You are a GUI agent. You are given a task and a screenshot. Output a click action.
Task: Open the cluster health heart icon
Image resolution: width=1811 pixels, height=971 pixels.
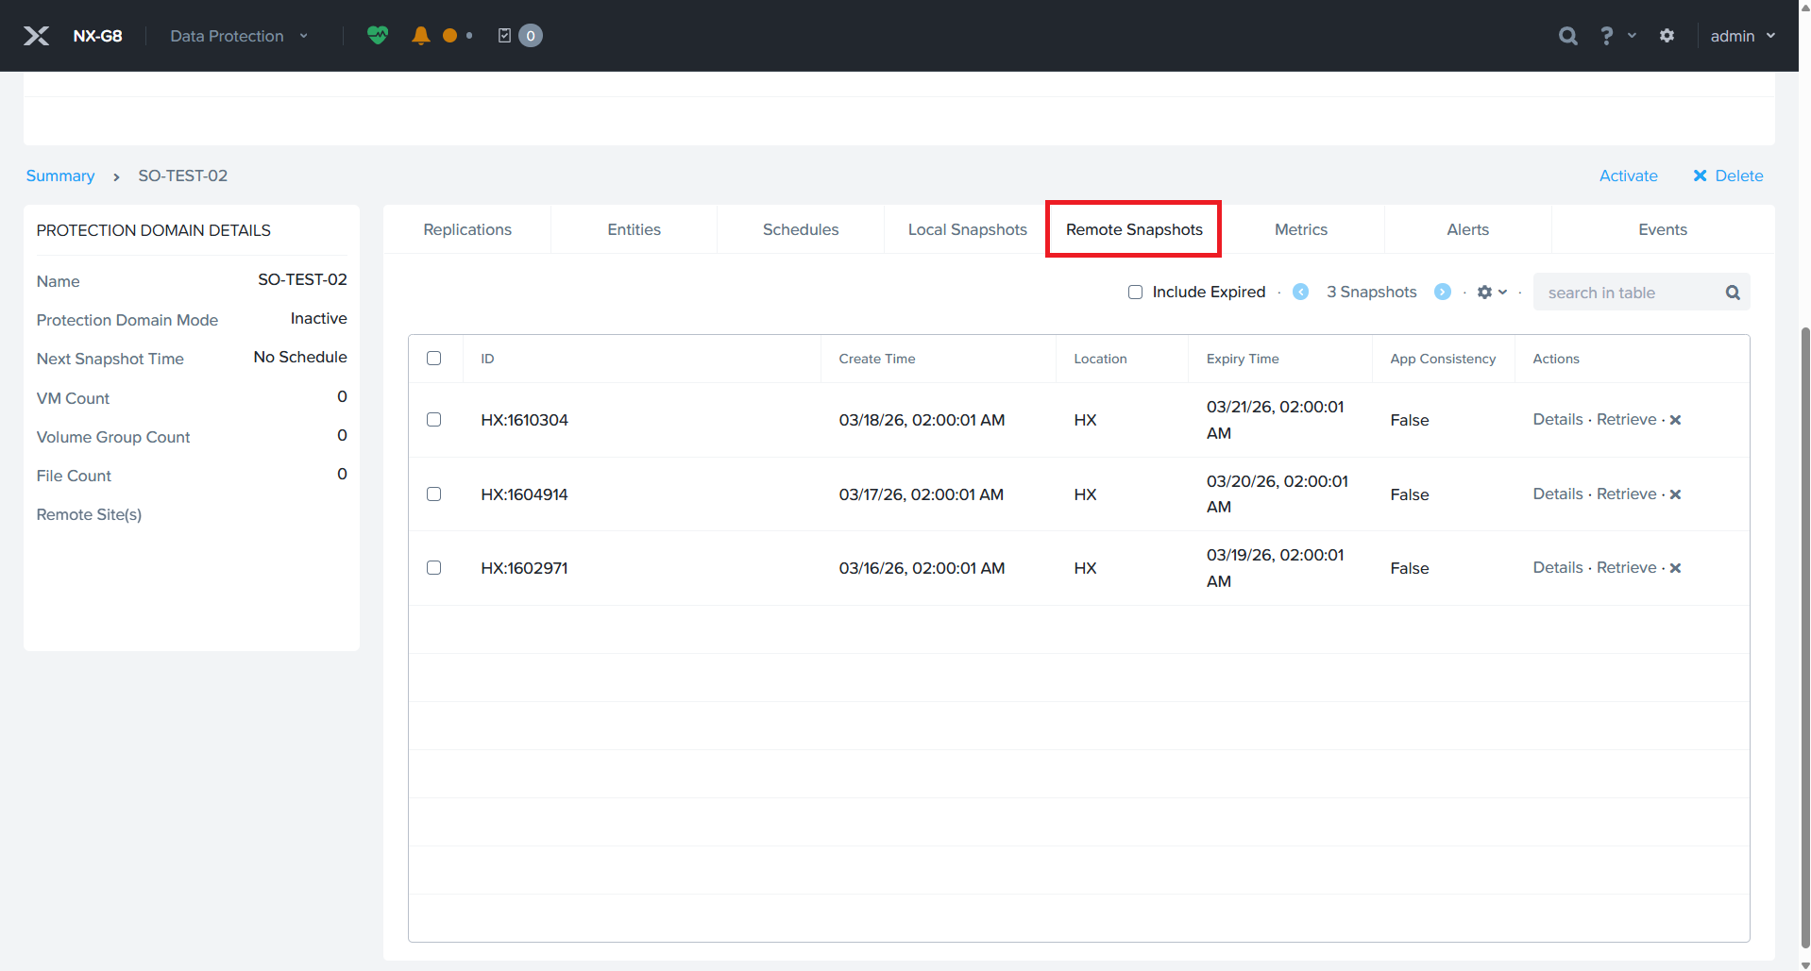[x=378, y=36]
